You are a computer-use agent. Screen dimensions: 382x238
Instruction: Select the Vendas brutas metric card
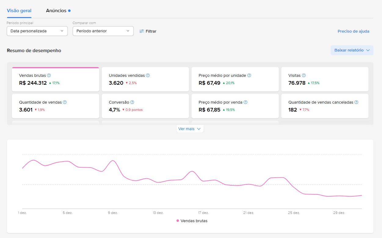click(x=56, y=79)
